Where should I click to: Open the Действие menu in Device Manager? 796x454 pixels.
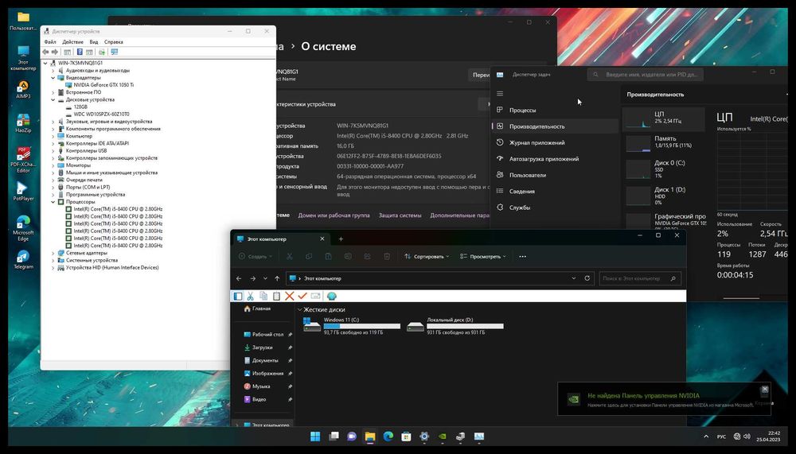pyautogui.click(x=72, y=41)
